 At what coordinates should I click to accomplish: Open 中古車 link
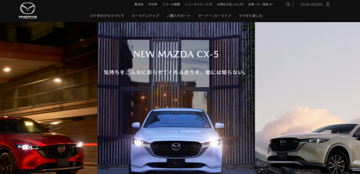(153, 4)
